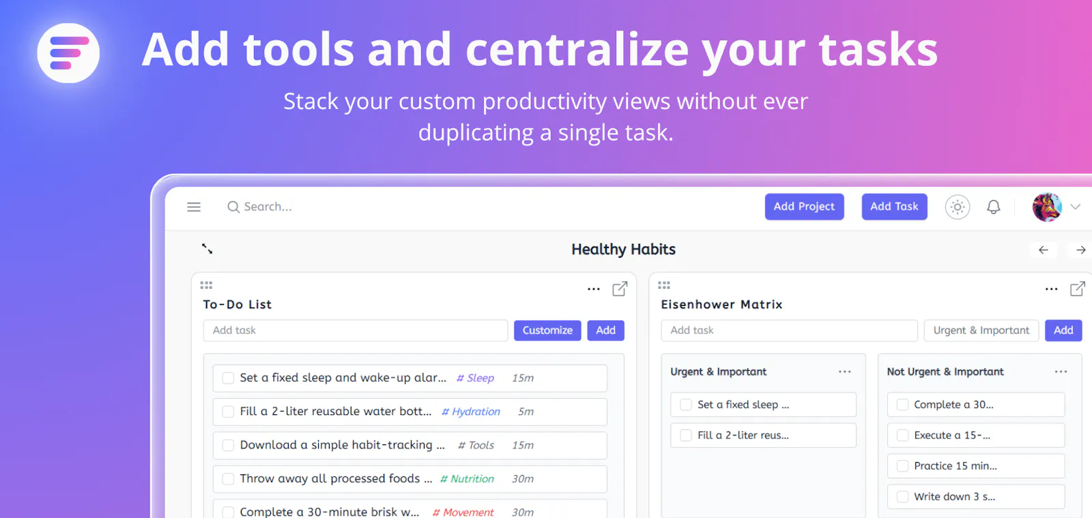Click the search magnifier icon
This screenshot has height=518, width=1092.
coord(233,207)
